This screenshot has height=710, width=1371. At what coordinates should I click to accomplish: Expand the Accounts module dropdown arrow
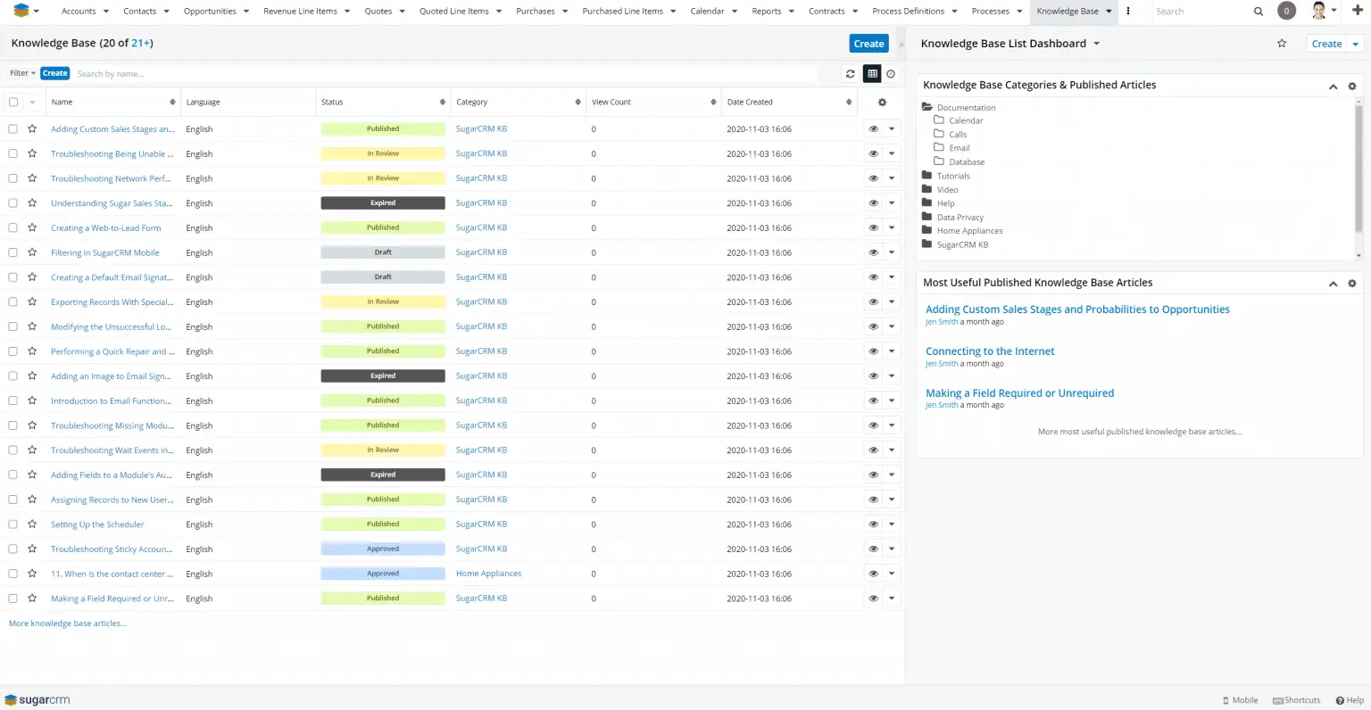tap(106, 12)
